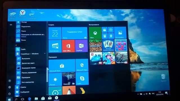Image resolution: width=180 pixels, height=101 pixels.
Task: Open the Xbox tile
Action: (95, 33)
